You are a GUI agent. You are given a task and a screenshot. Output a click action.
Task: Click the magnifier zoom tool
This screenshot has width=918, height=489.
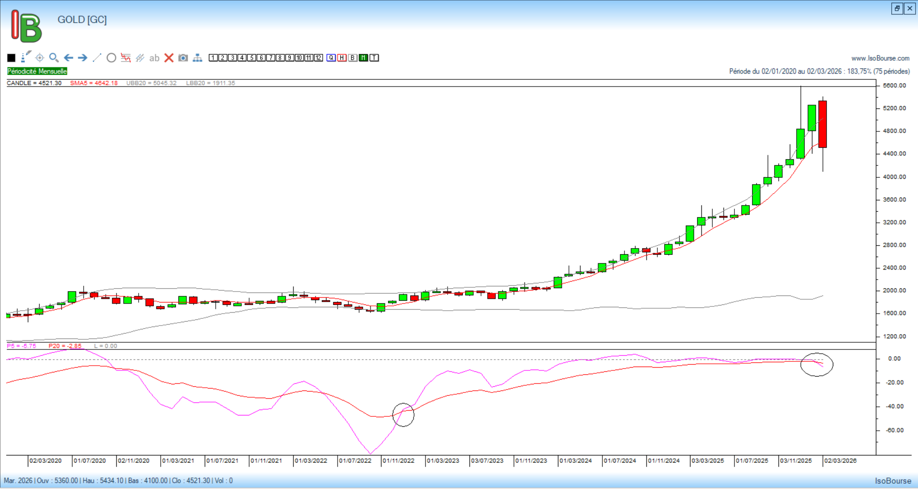point(54,58)
